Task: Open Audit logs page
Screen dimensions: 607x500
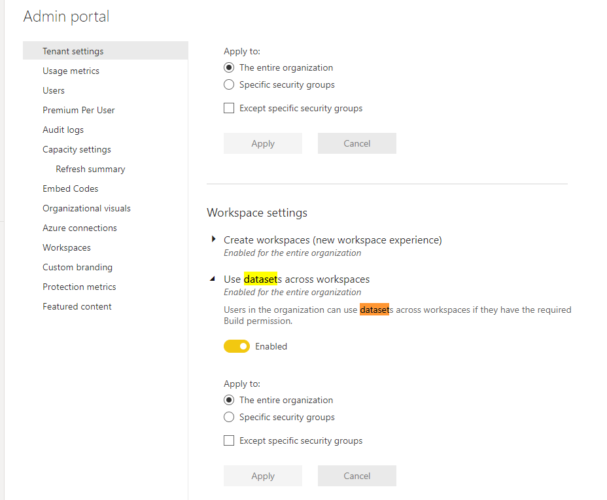Action: point(63,130)
